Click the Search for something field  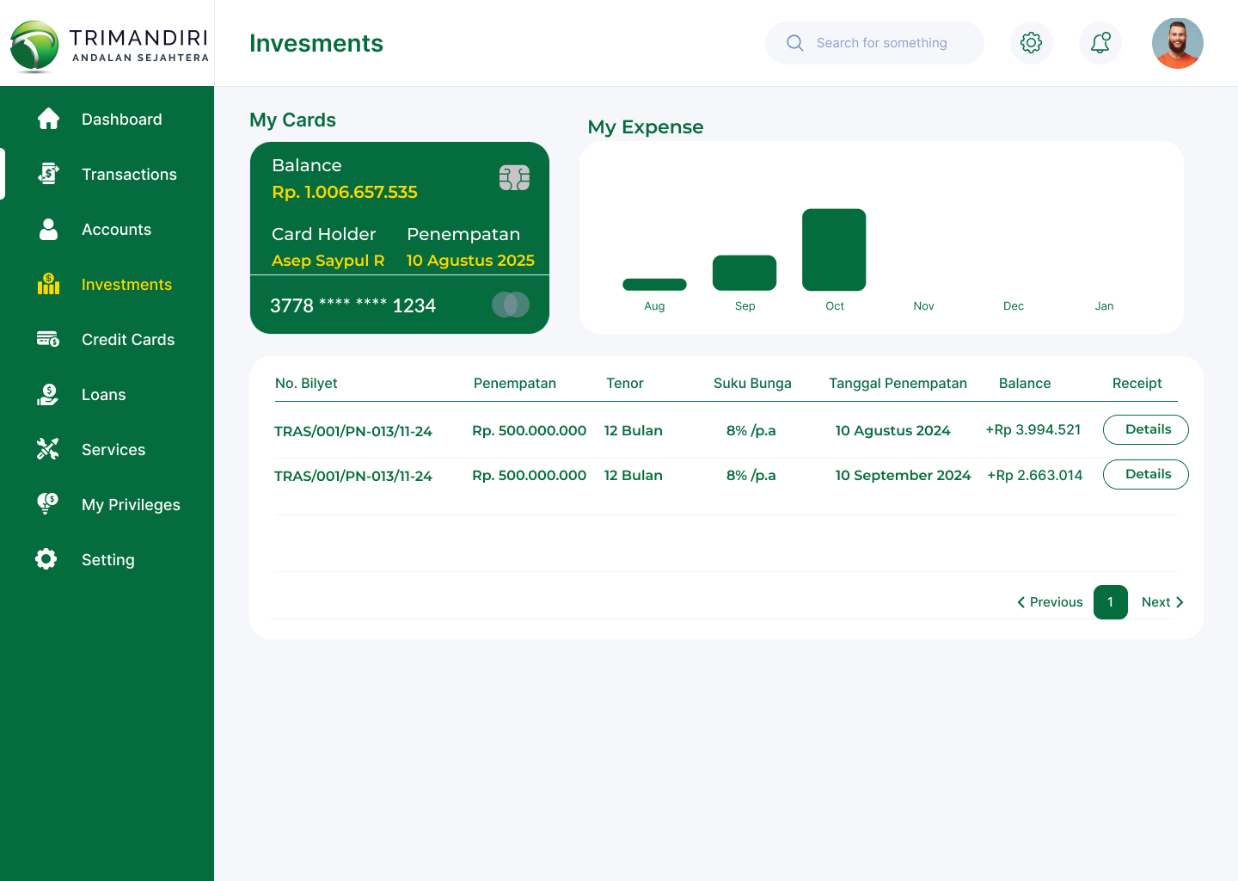point(874,43)
